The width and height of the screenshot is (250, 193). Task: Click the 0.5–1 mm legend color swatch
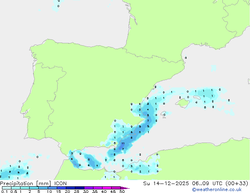[x=16, y=188]
